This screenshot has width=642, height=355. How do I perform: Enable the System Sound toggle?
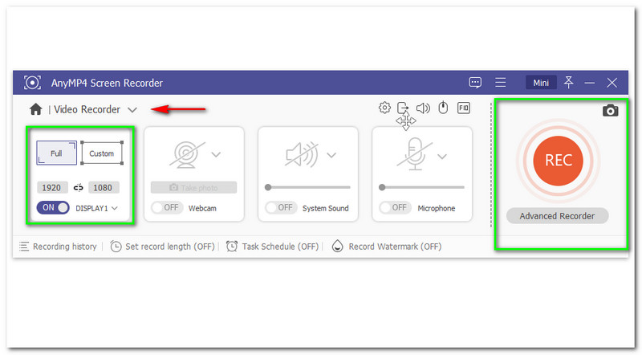coord(281,208)
